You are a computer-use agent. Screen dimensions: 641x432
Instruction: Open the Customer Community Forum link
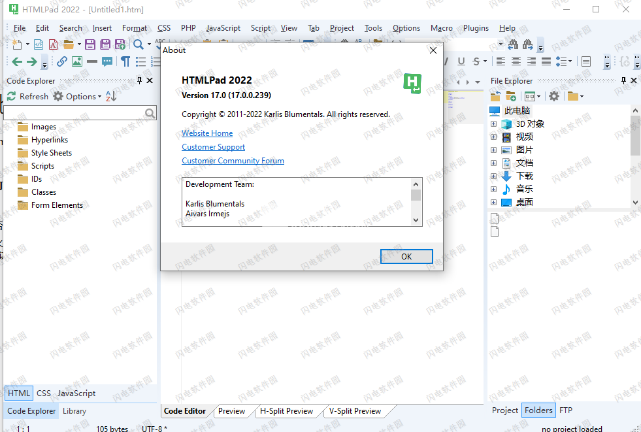click(x=233, y=161)
